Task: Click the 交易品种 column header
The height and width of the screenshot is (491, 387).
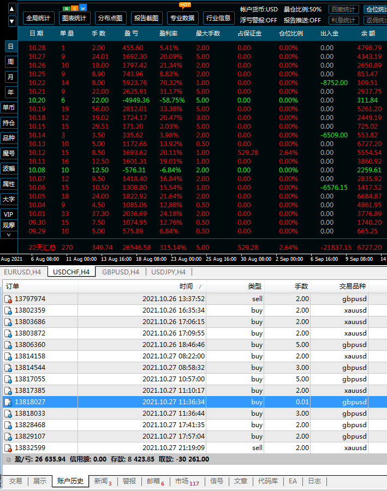Action: pyautogui.click(x=340, y=286)
